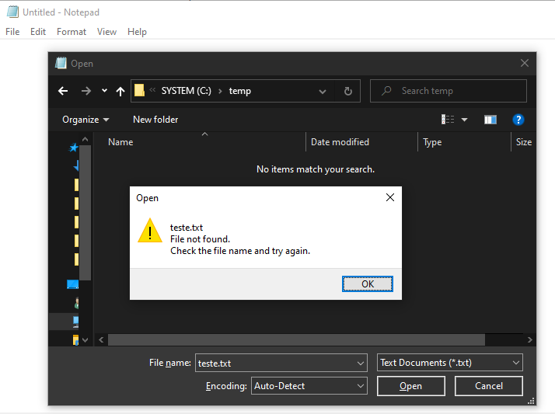Click the horizontal scrollbar in file list
The image size is (555, 414).
pyautogui.click(x=295, y=340)
